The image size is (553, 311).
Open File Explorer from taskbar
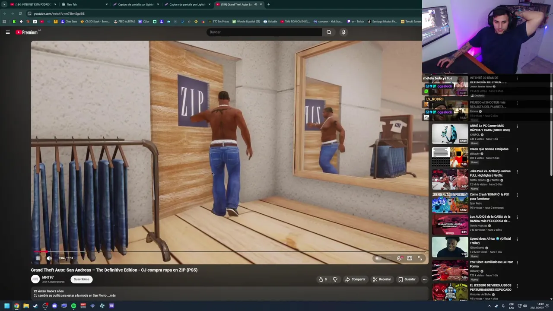[x=26, y=306]
